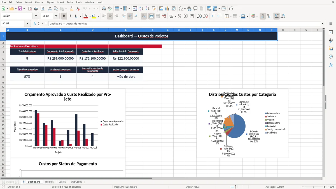Toggle Align Left for the cell

tap(104, 16)
